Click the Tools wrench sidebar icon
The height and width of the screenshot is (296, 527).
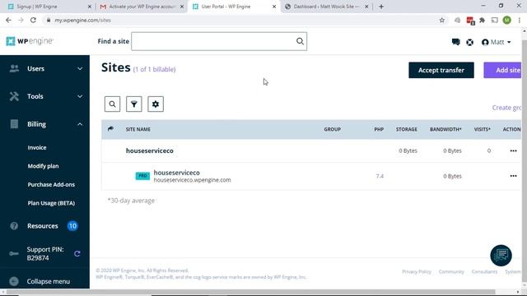[14, 96]
